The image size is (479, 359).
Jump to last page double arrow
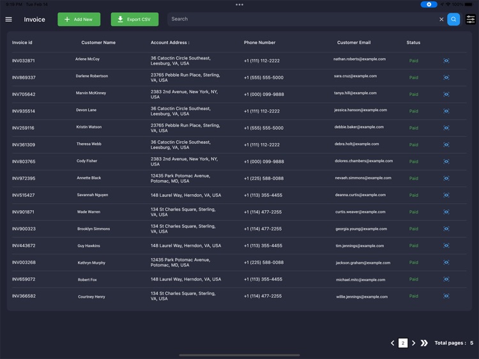point(424,343)
